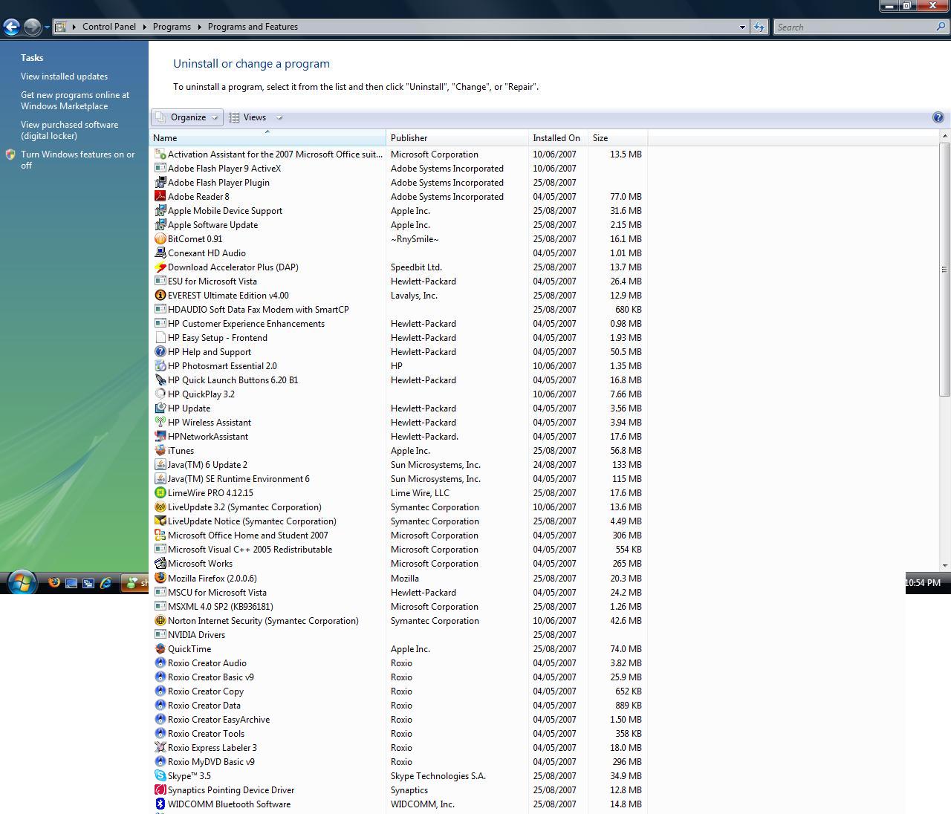Select the Skype 3.5 icon
Screen dimensions: 951x814
tap(160, 776)
